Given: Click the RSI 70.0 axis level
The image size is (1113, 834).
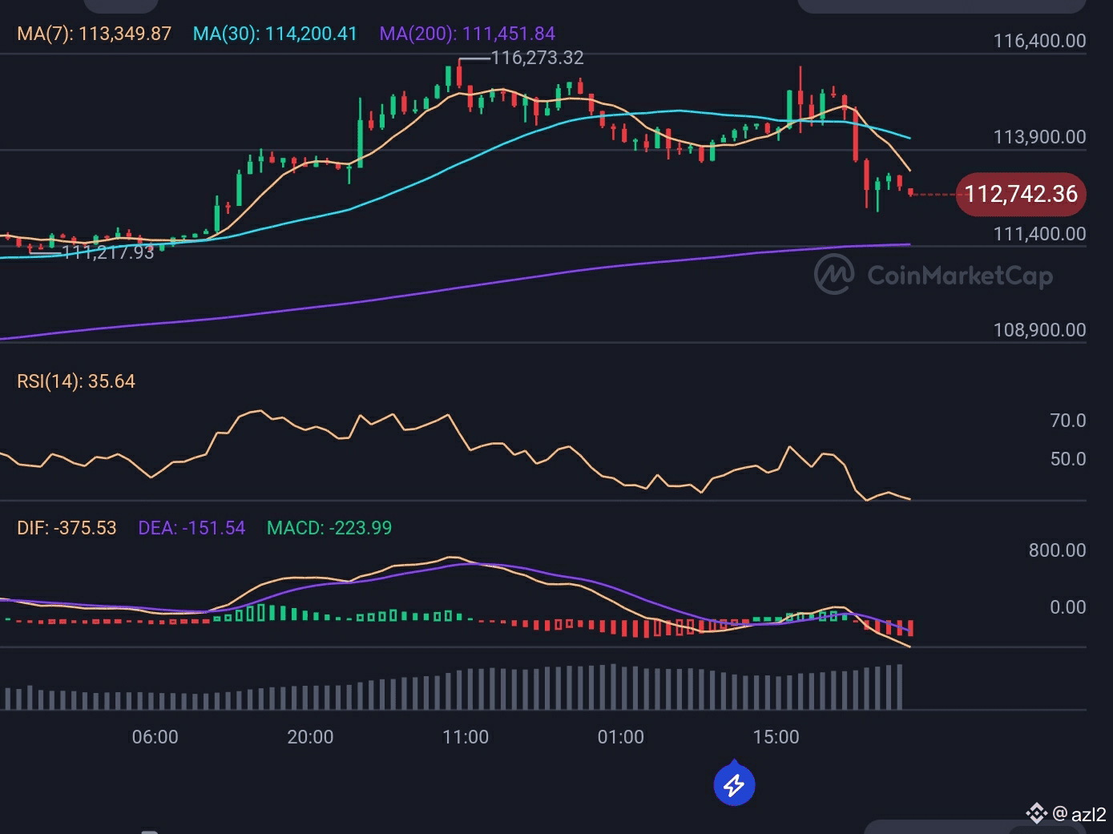Looking at the screenshot, I should pos(1068,421).
